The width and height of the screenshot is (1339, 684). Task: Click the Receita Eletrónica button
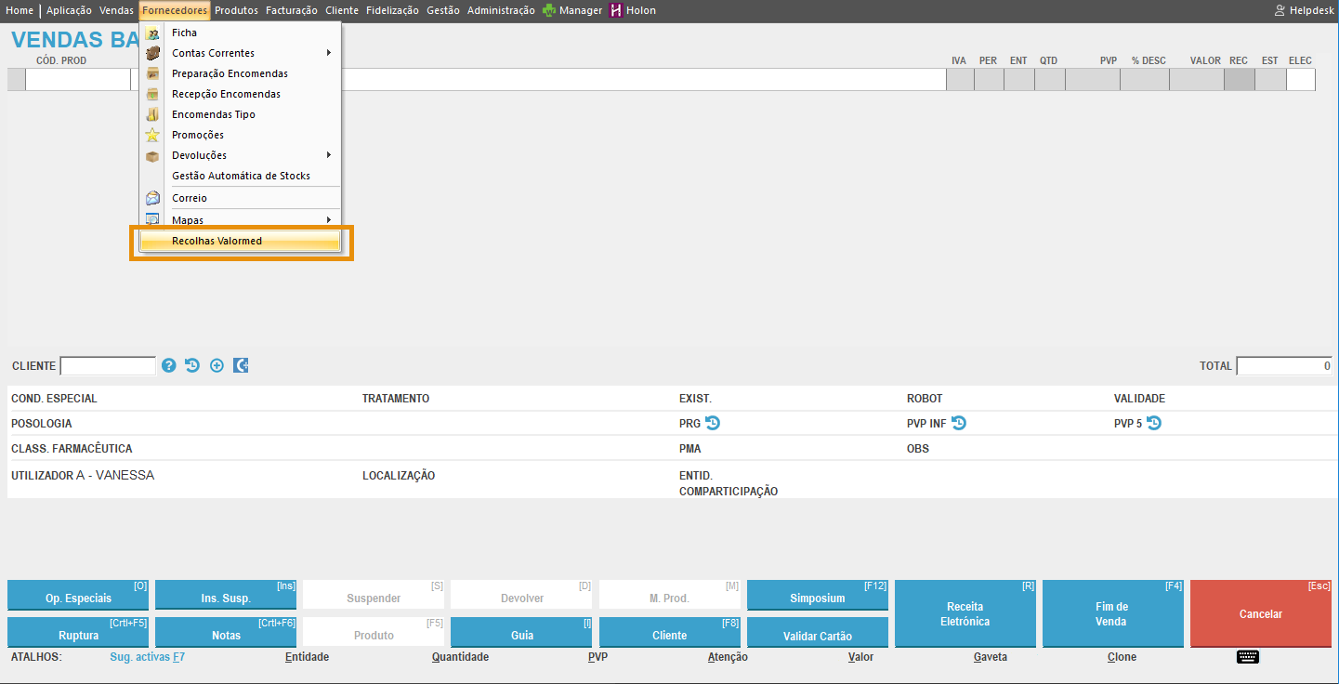point(965,613)
